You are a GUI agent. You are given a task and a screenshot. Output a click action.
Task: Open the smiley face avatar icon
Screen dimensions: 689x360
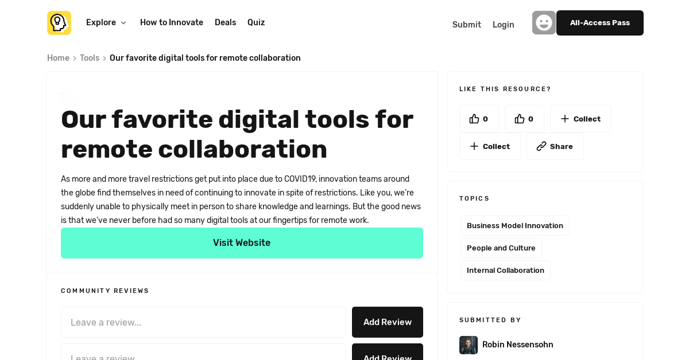[543, 23]
